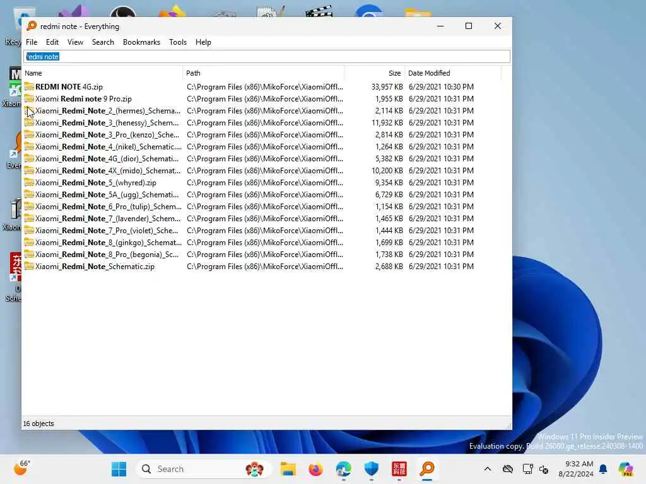This screenshot has width=646, height=484.
Task: Open the Edit menu
Action: [52, 42]
